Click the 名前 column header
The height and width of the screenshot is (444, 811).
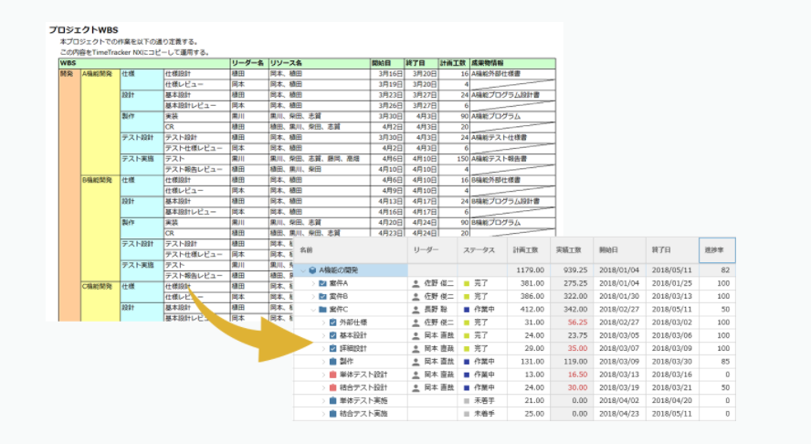click(x=351, y=250)
